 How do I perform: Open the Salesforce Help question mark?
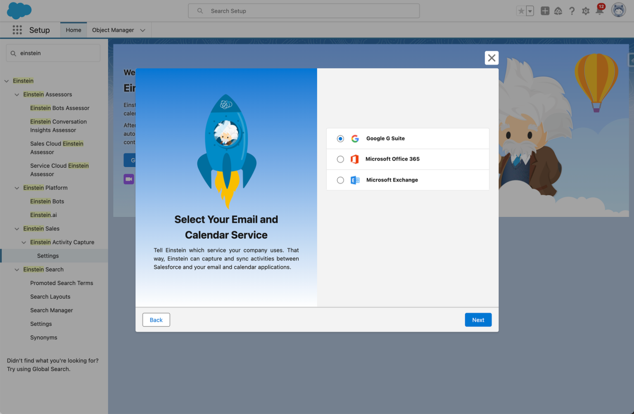click(572, 11)
